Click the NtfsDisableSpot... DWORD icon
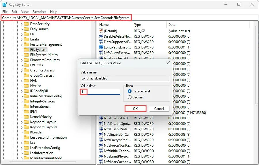This screenshot has height=165, width=259. pos(101,123)
